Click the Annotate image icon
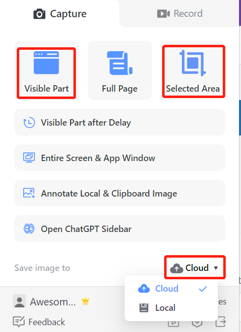This screenshot has width=241, height=332. [x=29, y=193]
